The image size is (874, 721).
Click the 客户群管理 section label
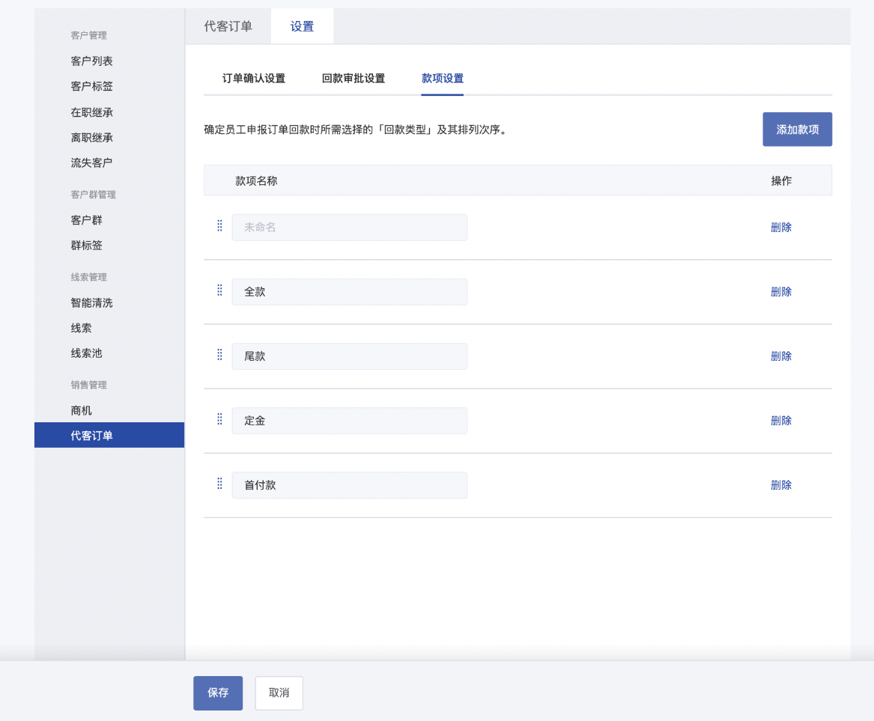point(93,195)
